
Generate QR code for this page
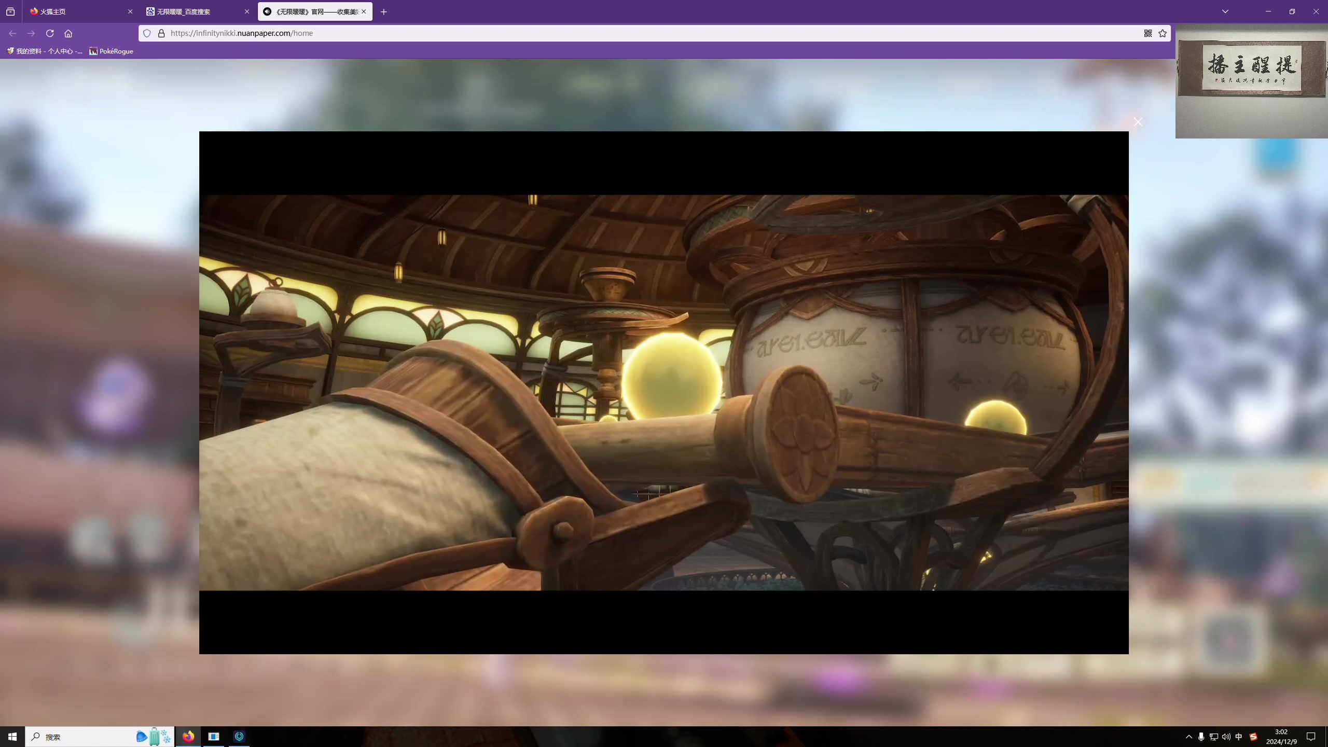tap(1148, 33)
